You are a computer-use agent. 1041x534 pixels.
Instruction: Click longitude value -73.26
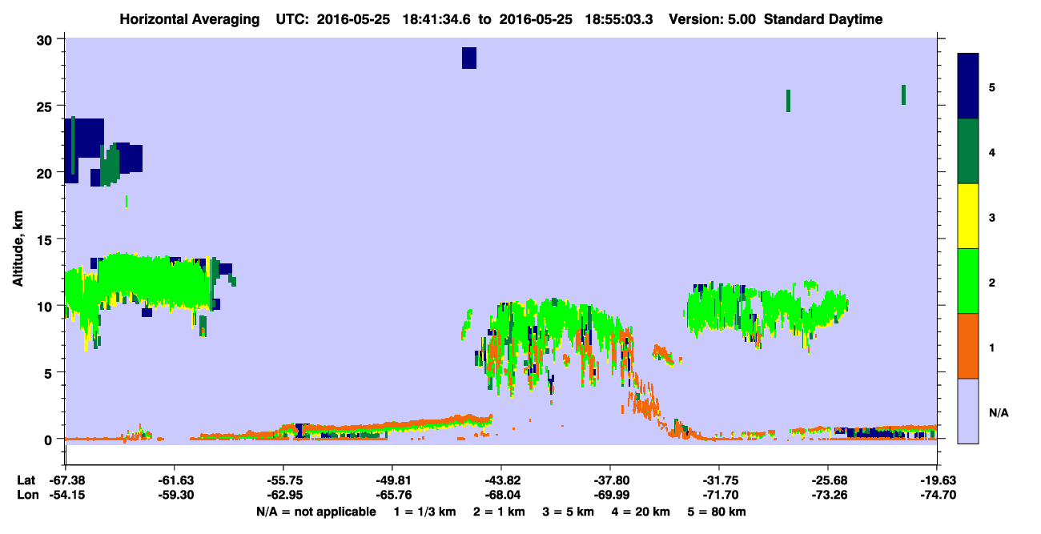[x=828, y=495]
